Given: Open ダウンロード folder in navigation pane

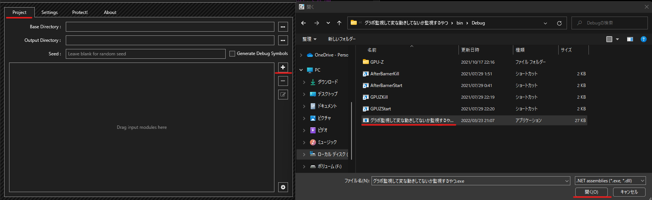Looking at the screenshot, I should pos(324,82).
